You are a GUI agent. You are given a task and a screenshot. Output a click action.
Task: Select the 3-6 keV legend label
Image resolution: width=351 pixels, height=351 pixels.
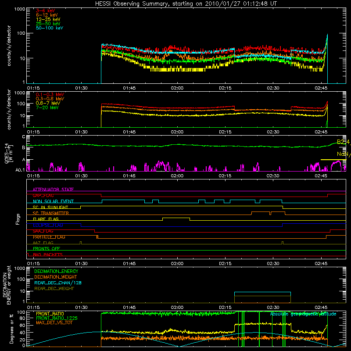(46, 11)
